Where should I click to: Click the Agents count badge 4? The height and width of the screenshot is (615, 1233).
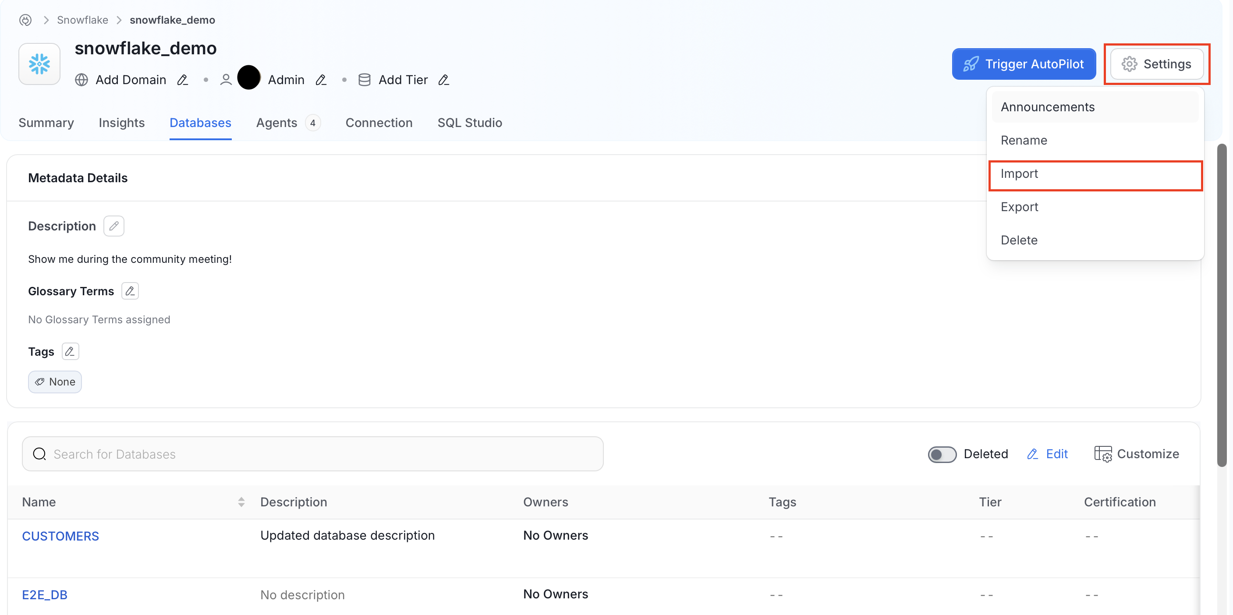coord(313,123)
